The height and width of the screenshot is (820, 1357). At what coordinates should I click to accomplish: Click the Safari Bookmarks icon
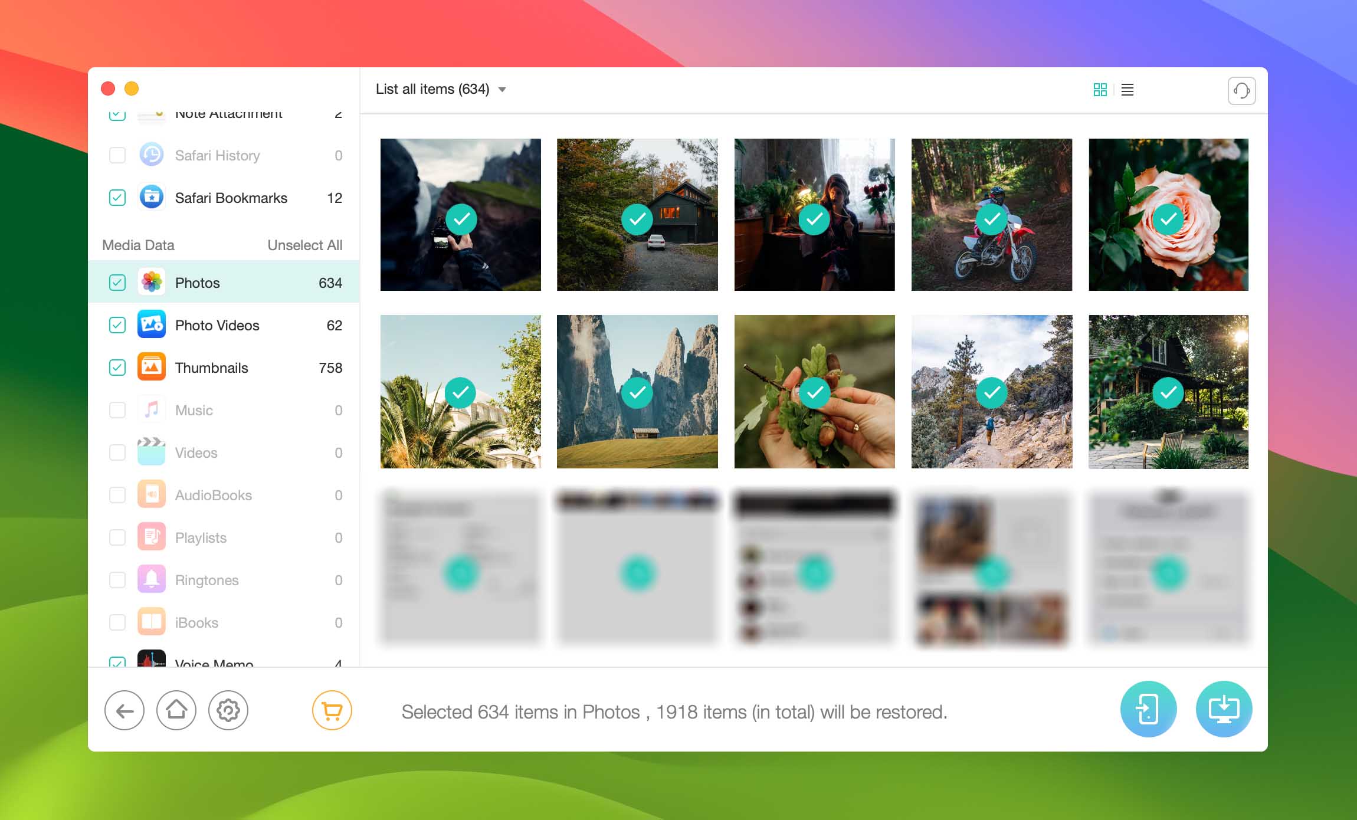[x=152, y=198]
